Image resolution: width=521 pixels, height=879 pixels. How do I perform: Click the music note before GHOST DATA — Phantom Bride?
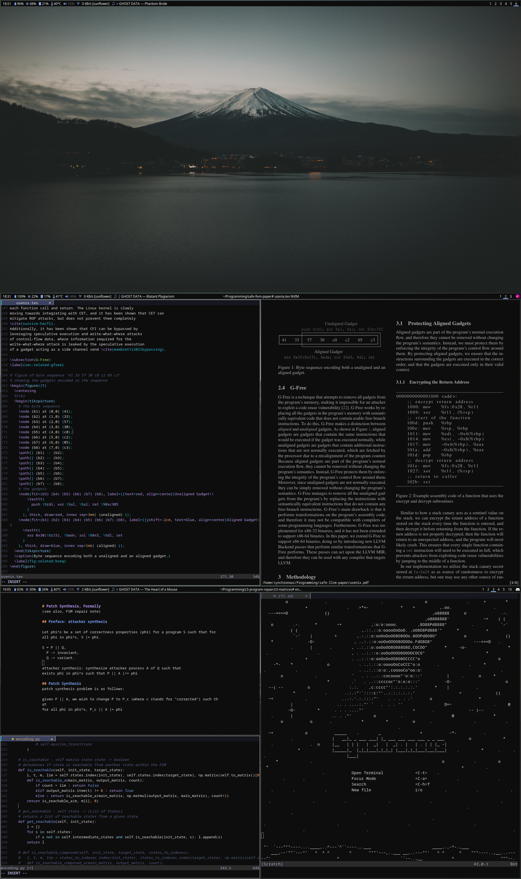[x=113, y=4]
